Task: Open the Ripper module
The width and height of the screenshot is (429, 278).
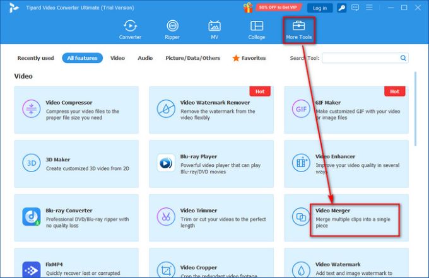Action: (x=172, y=30)
